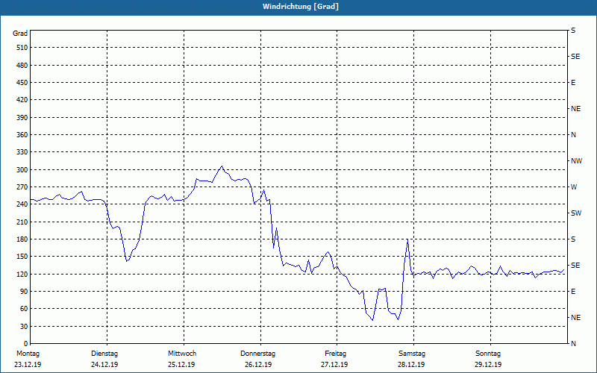Click the Grad unit label above the y-axis

(20, 34)
